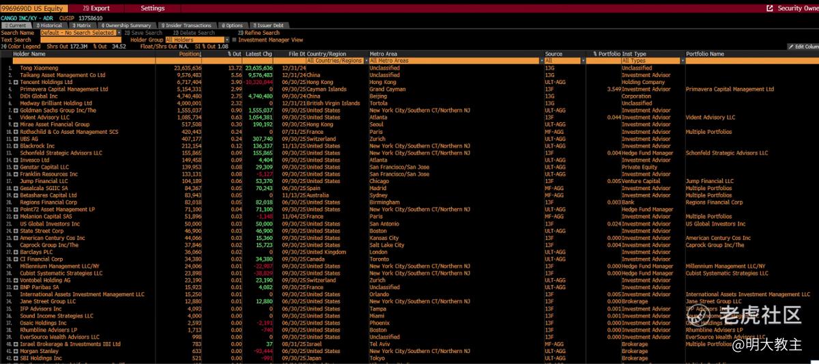Switch to the Current tab

(x=15, y=25)
